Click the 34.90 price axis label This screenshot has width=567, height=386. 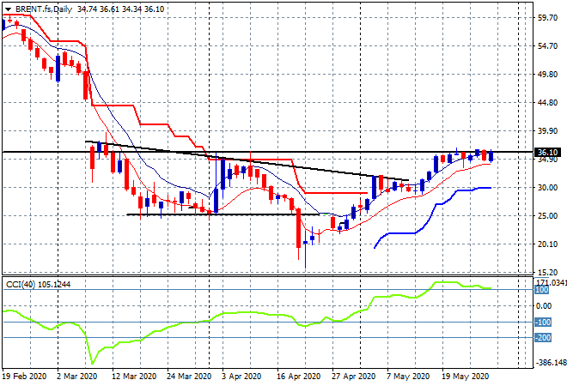tap(547, 160)
